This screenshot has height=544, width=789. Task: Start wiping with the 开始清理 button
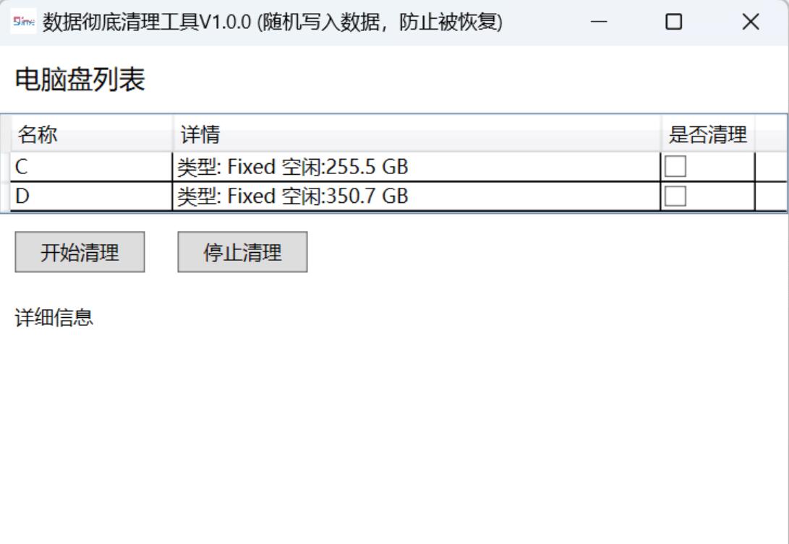[x=80, y=252]
